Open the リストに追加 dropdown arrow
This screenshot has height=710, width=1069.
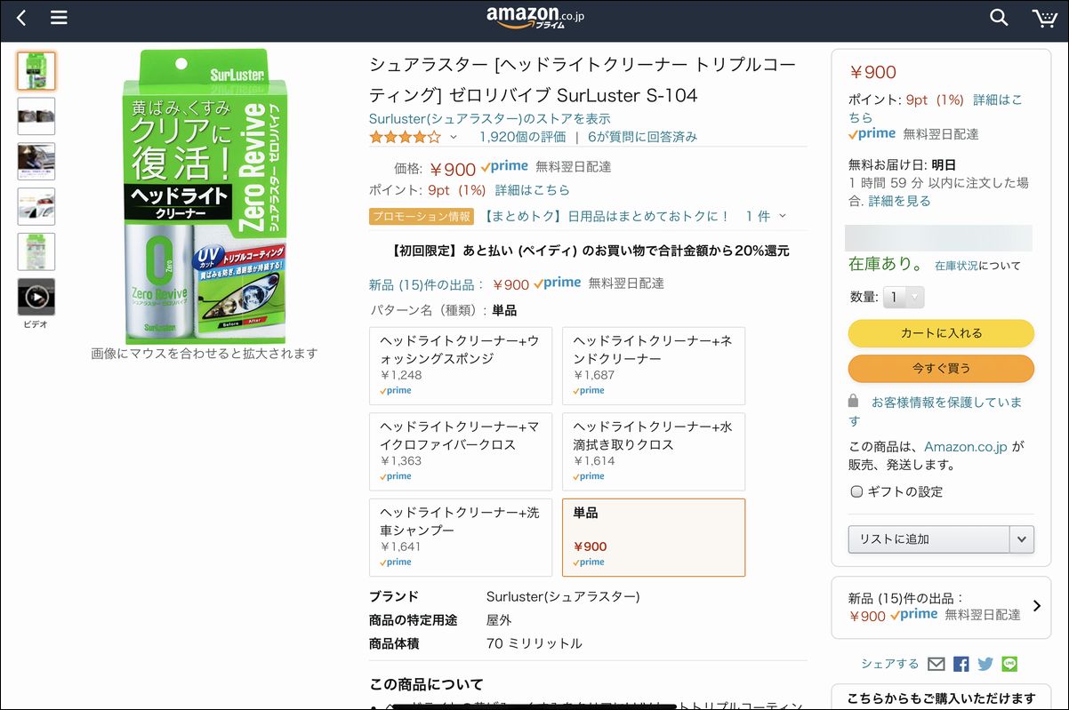(1021, 538)
